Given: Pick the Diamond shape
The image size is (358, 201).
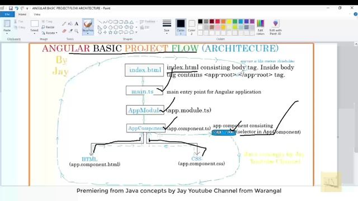Looking at the screenshot, I should click(x=105, y=27).
